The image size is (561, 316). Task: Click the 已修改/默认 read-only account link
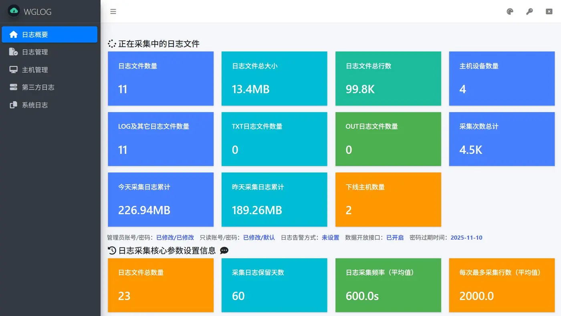coord(258,237)
